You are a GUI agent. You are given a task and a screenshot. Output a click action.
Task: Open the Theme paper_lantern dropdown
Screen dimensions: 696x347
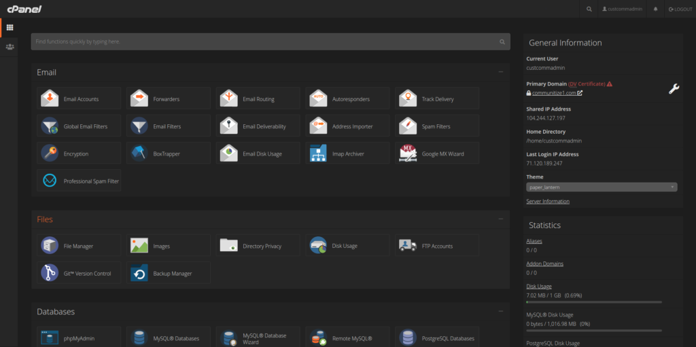point(602,187)
